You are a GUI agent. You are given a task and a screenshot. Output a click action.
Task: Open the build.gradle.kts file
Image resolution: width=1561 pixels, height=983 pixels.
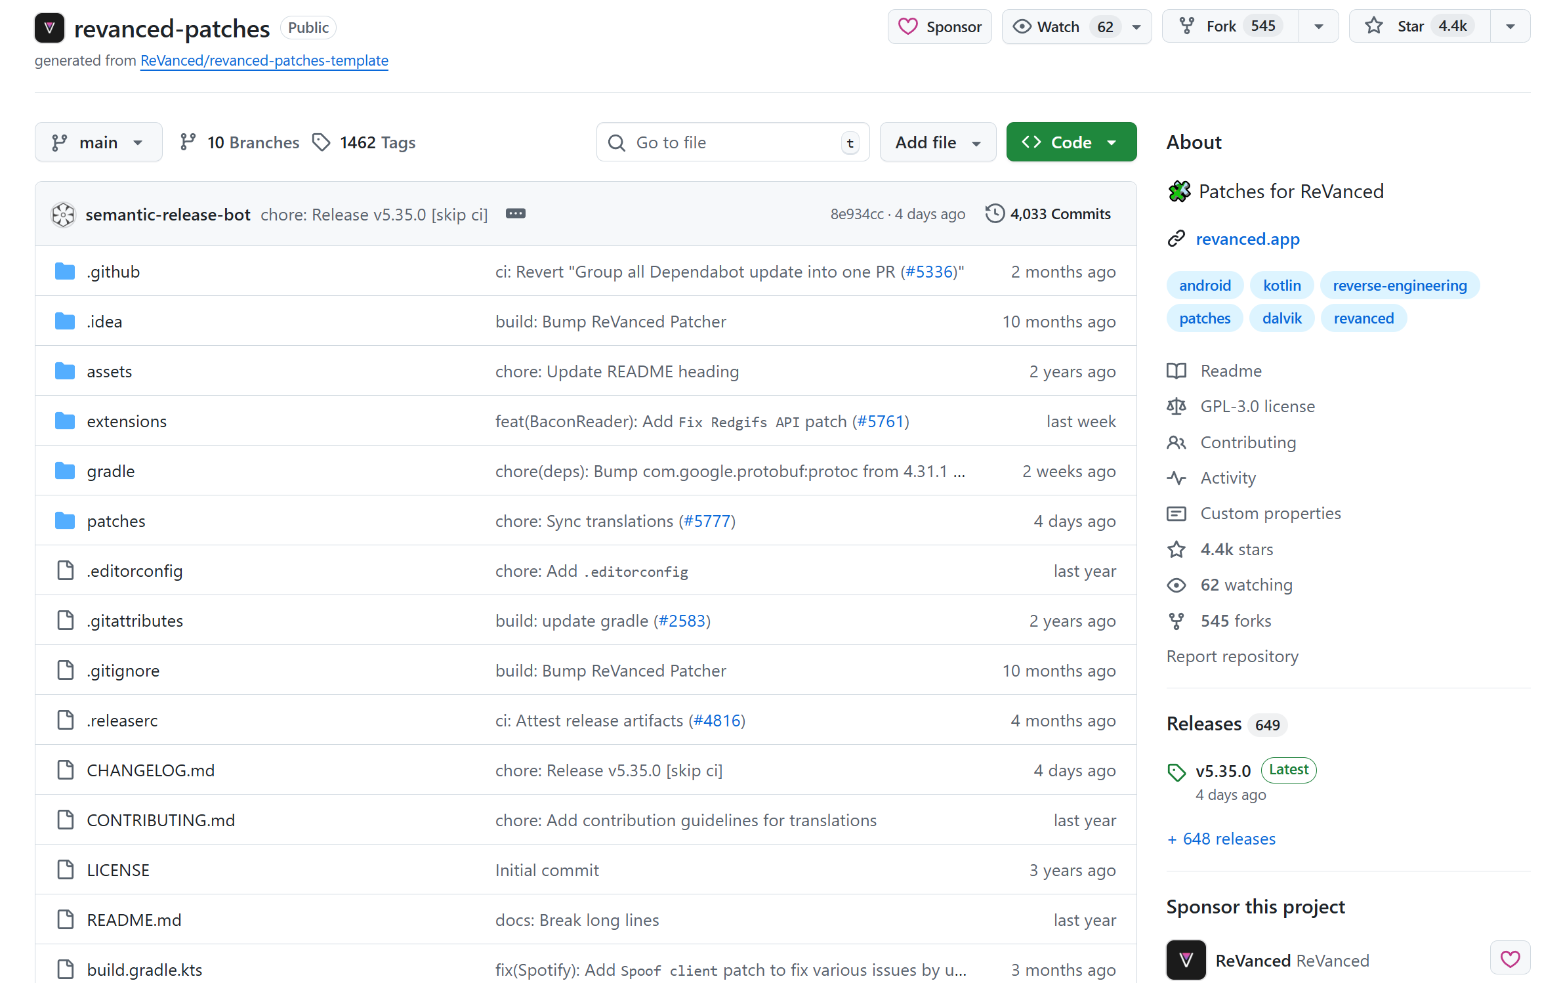144,970
